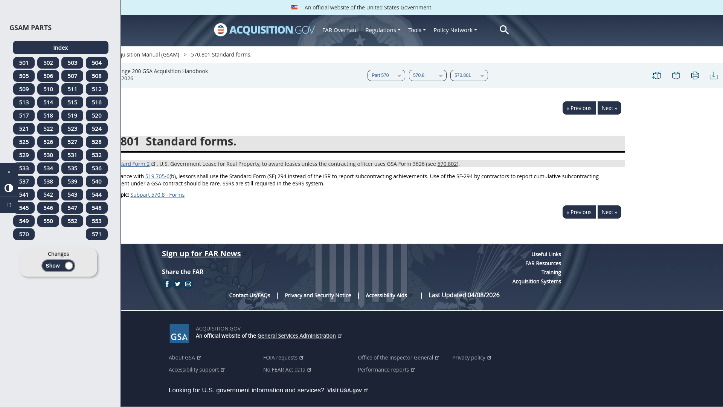The width and height of the screenshot is (723, 407).
Task: Go to GSAM part 538
Action: (x=48, y=182)
